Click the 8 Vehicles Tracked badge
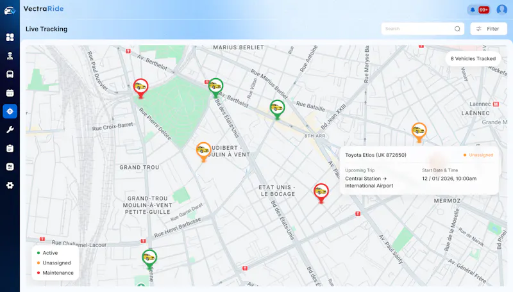The image size is (513, 292). (473, 59)
